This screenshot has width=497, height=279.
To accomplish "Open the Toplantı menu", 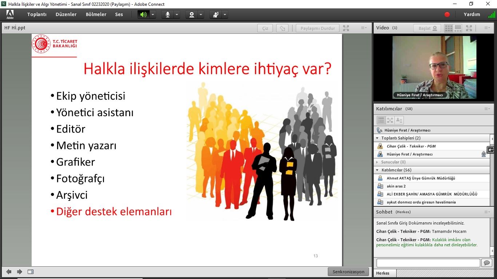I will 37,15.
